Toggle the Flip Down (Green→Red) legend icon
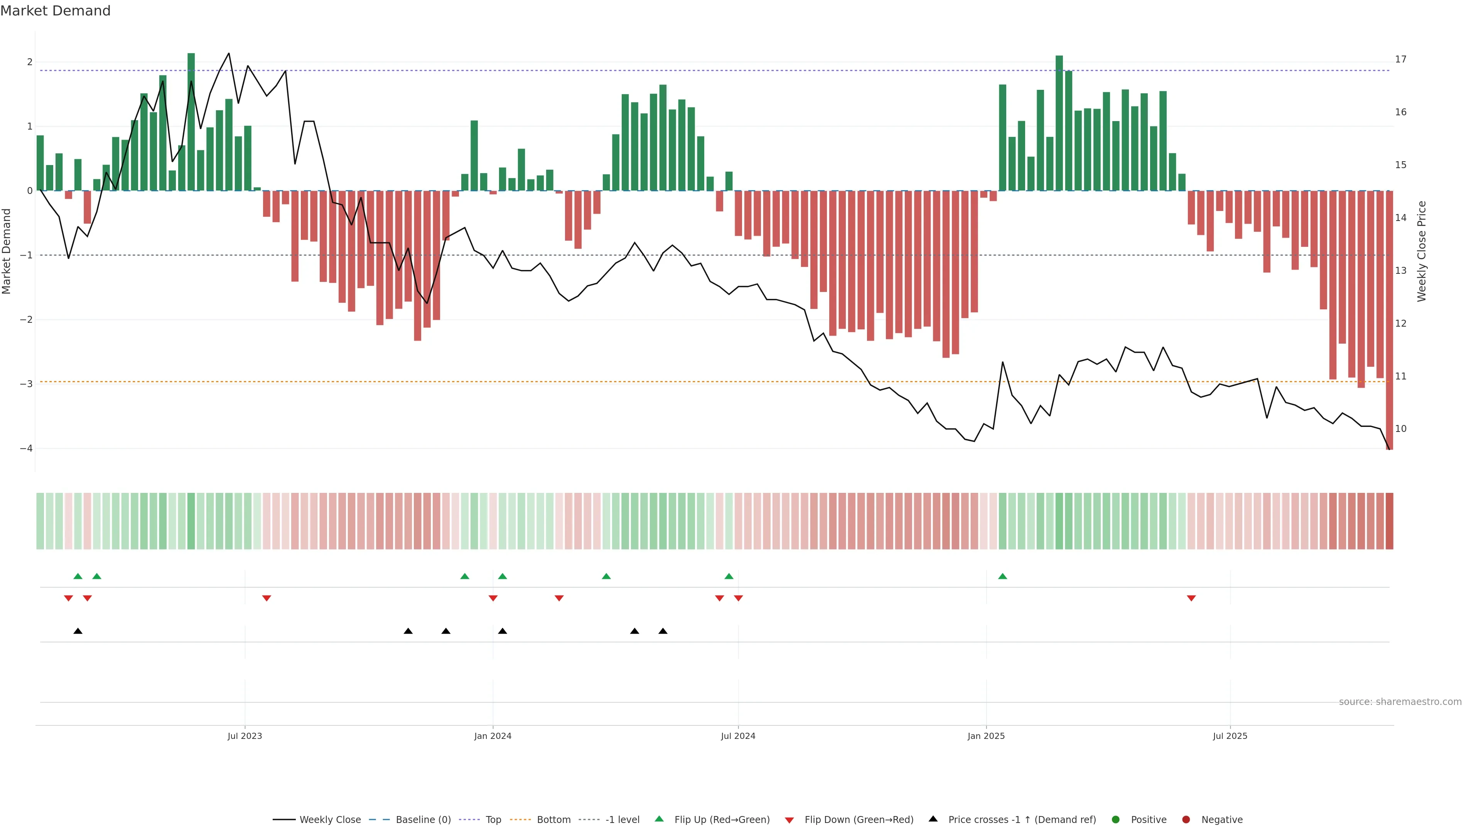 pyautogui.click(x=789, y=820)
